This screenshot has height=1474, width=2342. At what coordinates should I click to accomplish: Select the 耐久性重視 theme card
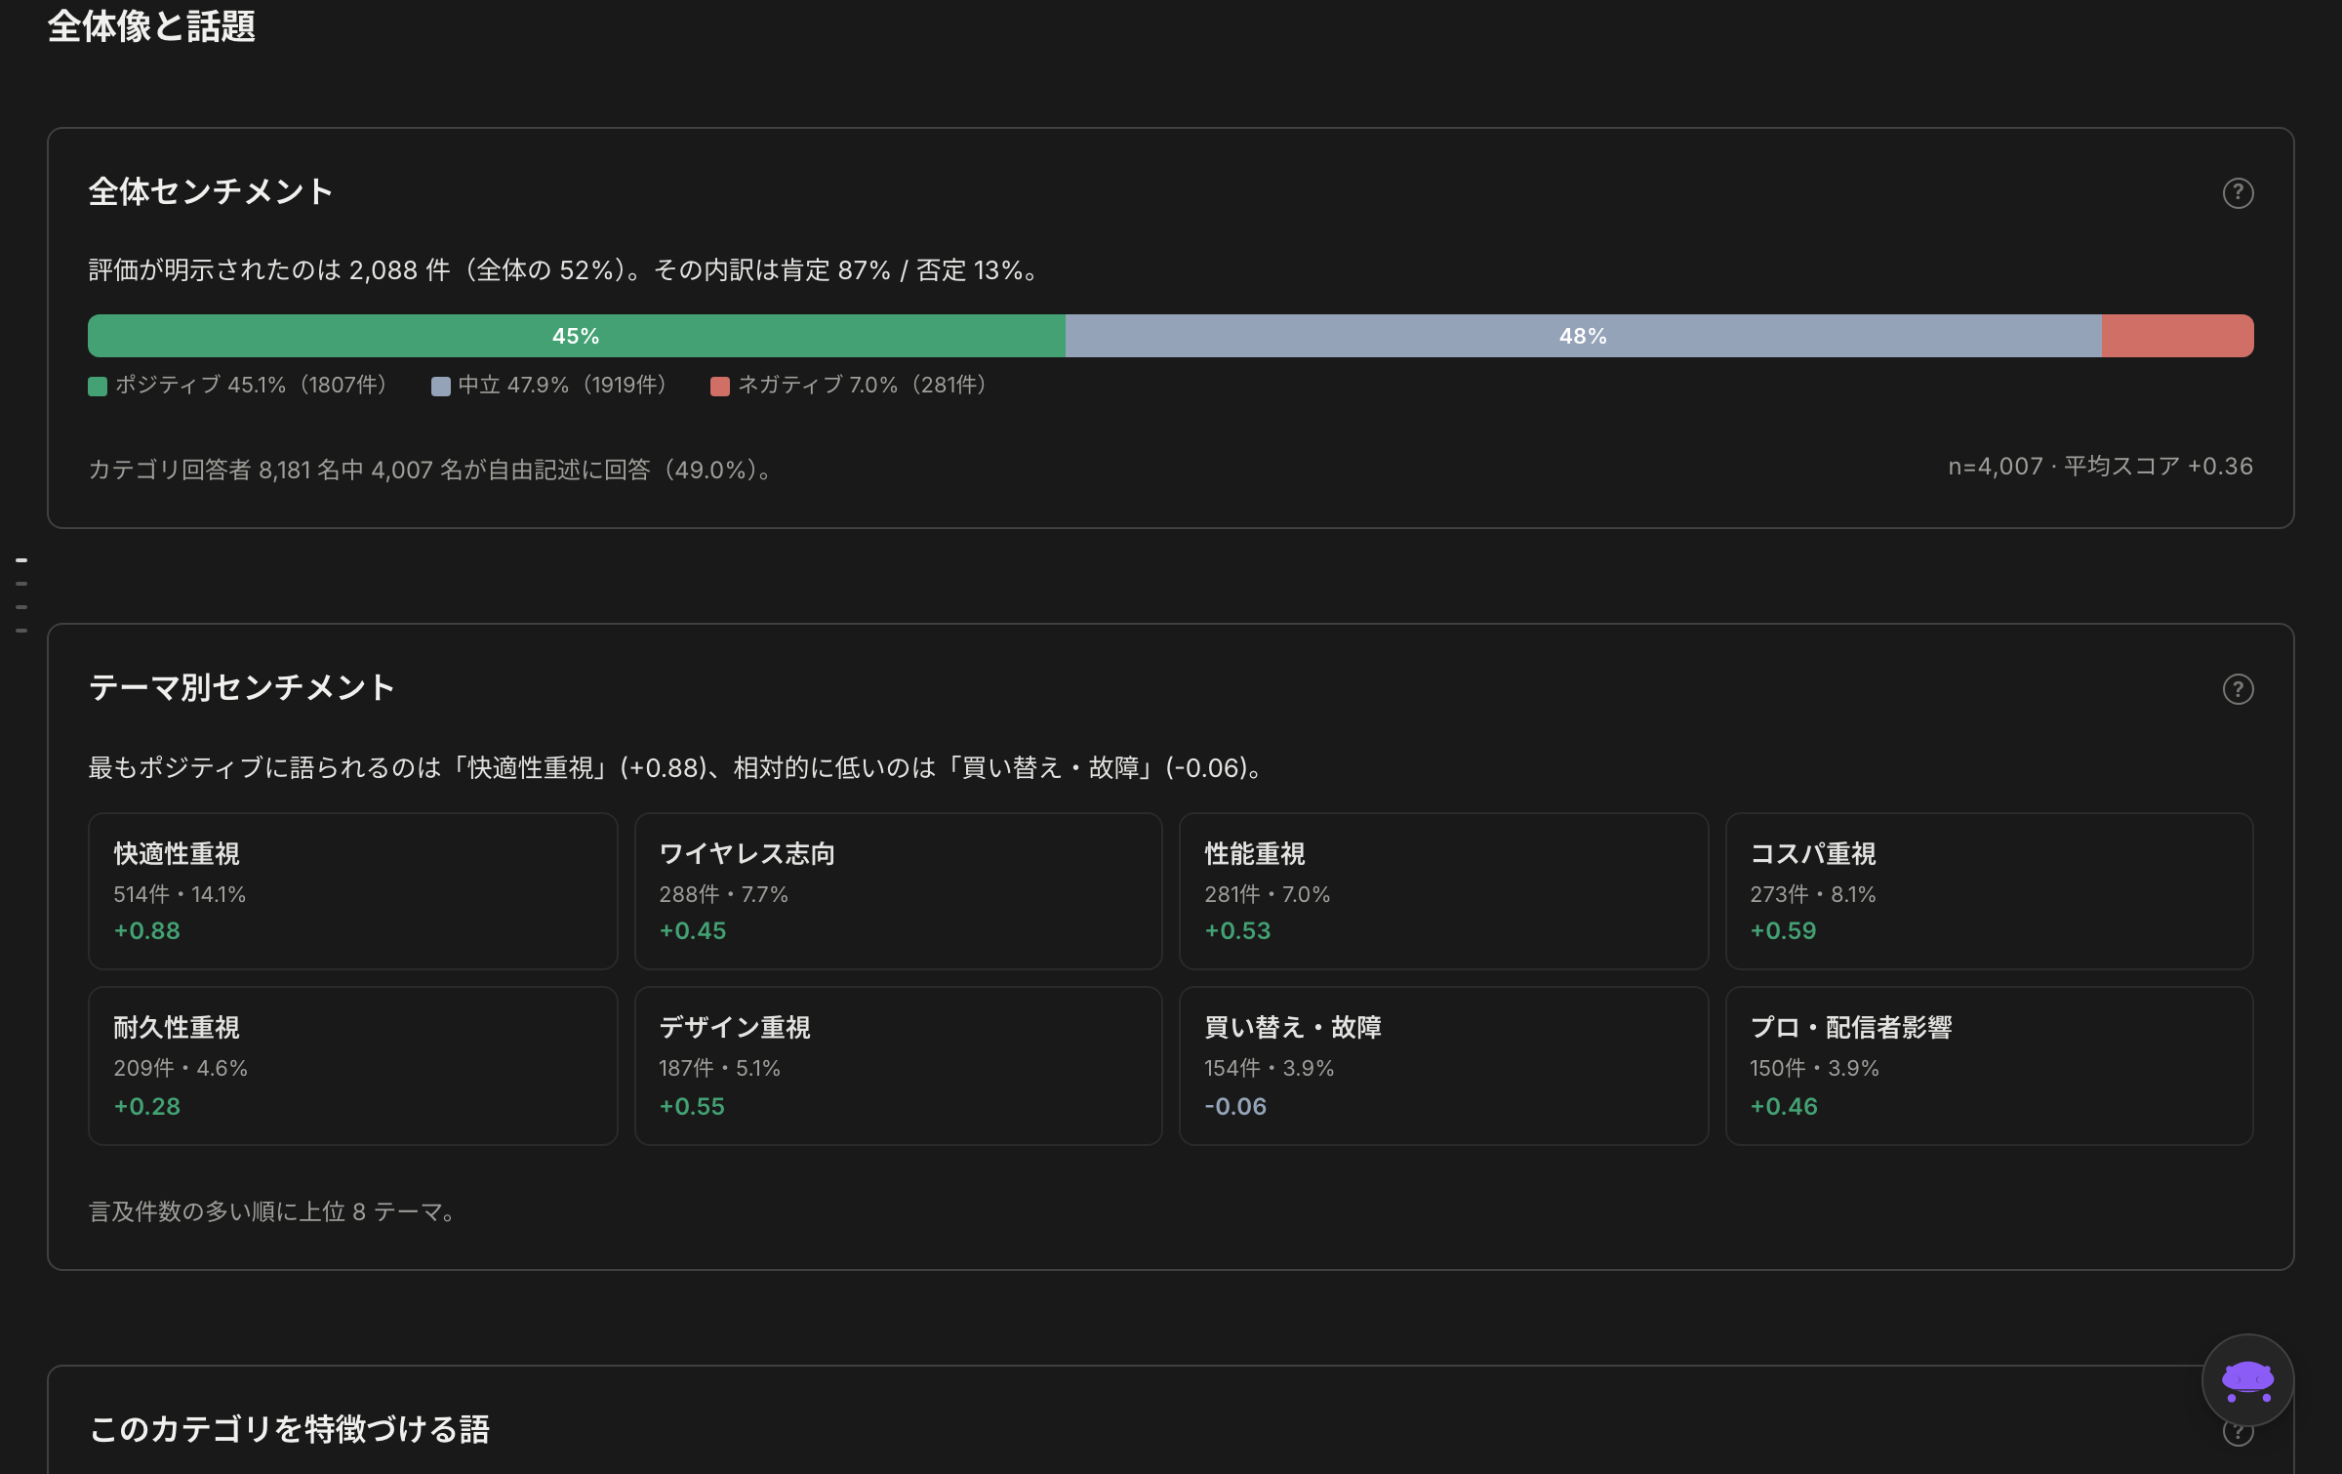point(353,1066)
